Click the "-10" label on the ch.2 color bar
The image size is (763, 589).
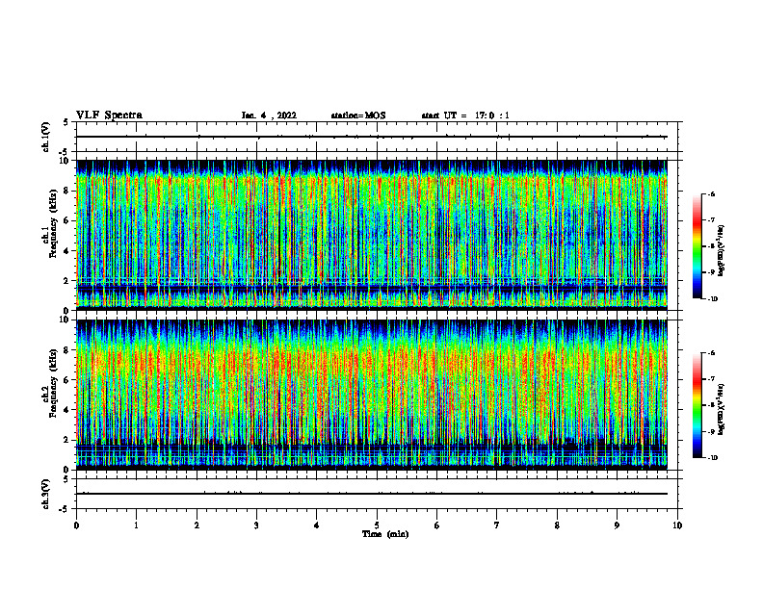click(713, 458)
